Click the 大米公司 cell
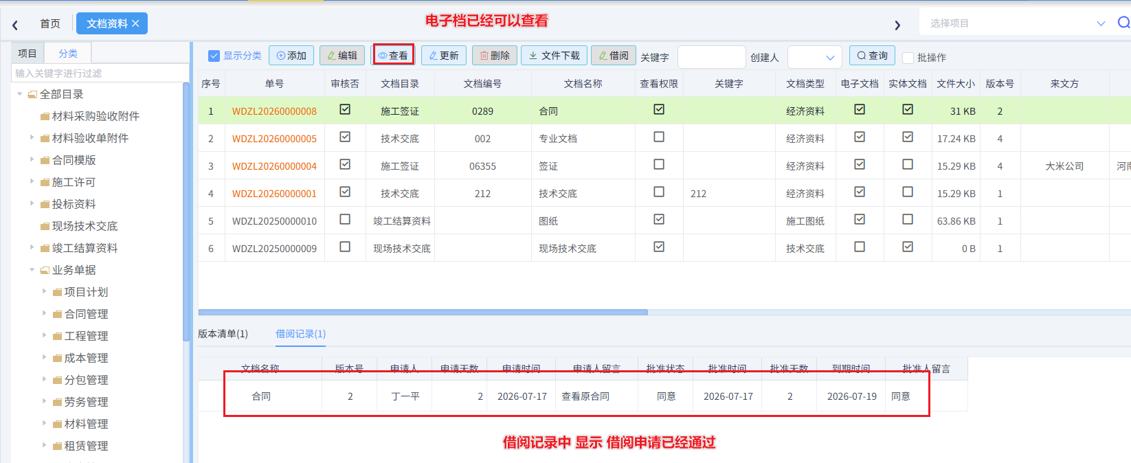 click(1064, 166)
